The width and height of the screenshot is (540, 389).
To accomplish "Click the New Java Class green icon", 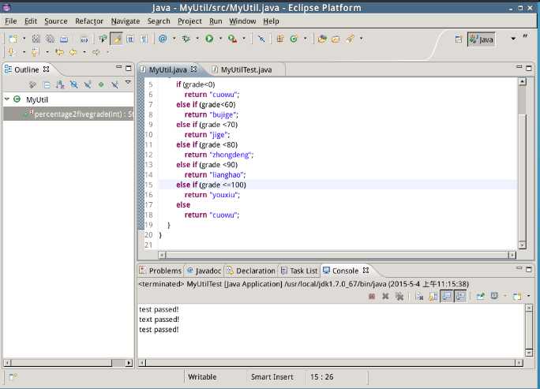I will (294, 39).
